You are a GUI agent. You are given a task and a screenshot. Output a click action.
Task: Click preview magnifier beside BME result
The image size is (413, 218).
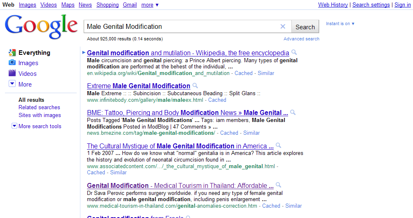pyautogui.click(x=293, y=112)
